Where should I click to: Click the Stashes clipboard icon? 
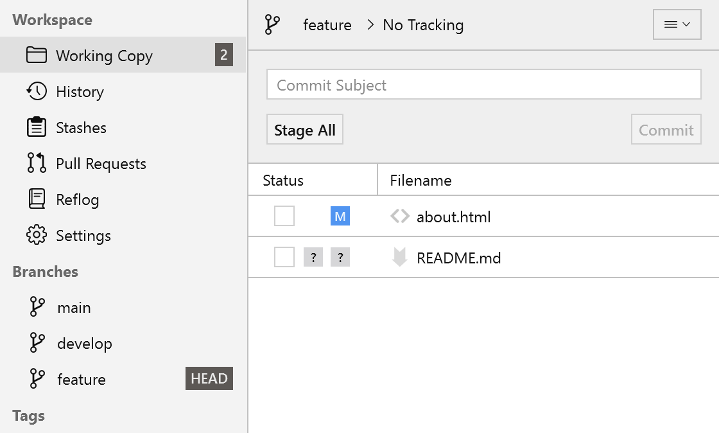click(37, 127)
